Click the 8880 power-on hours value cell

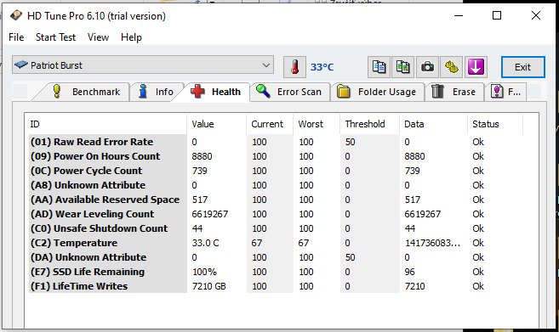(202, 156)
